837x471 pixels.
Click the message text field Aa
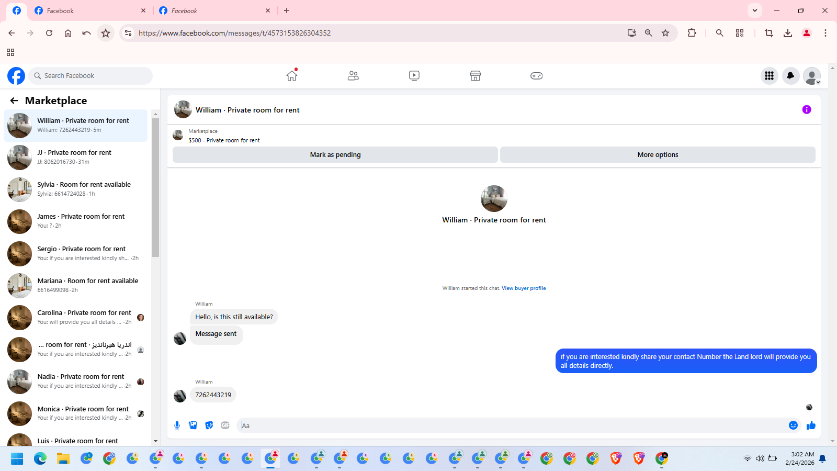(x=513, y=425)
